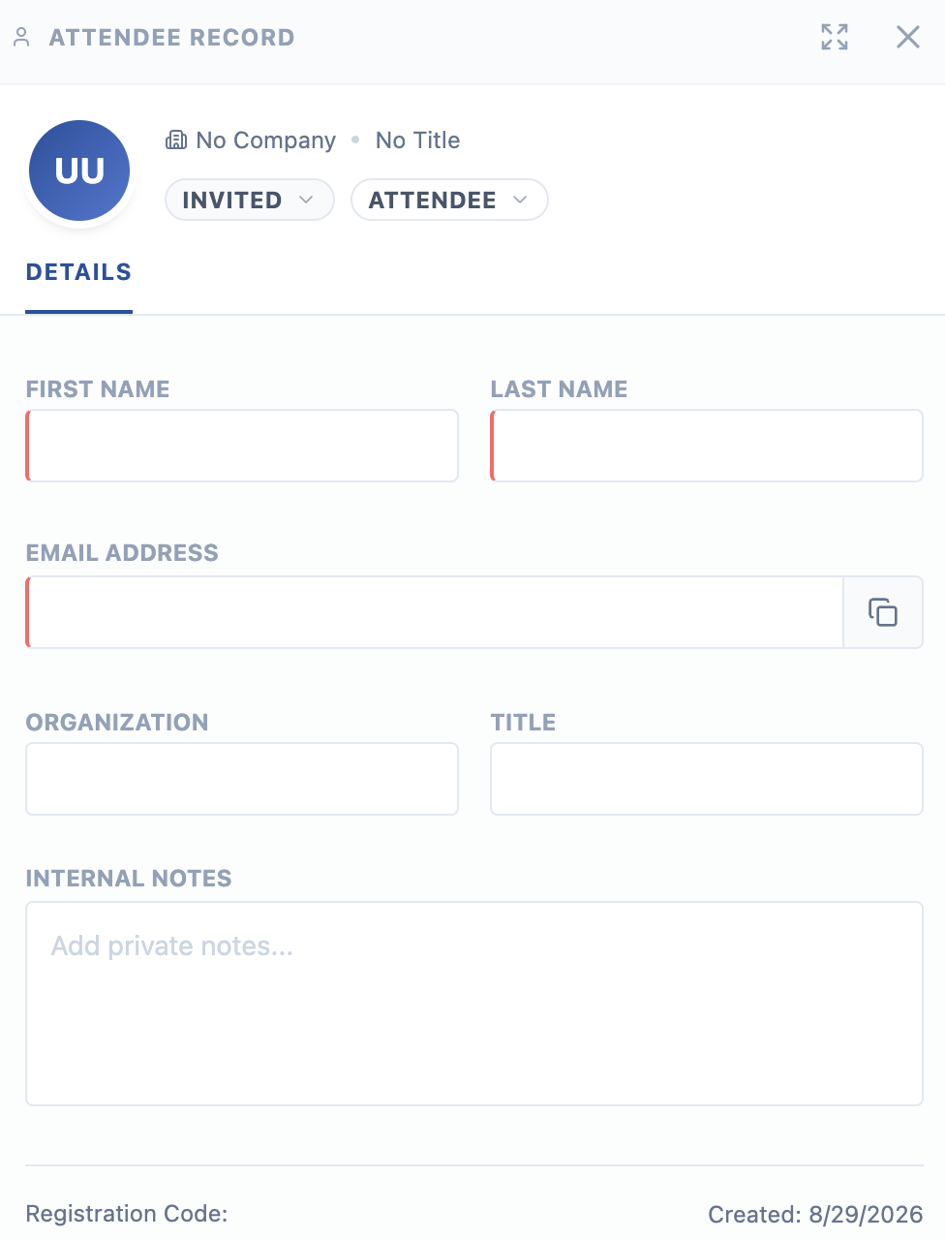Image resolution: width=945 pixels, height=1240 pixels.
Task: Click the Internal Notes text area
Action: (474, 1004)
